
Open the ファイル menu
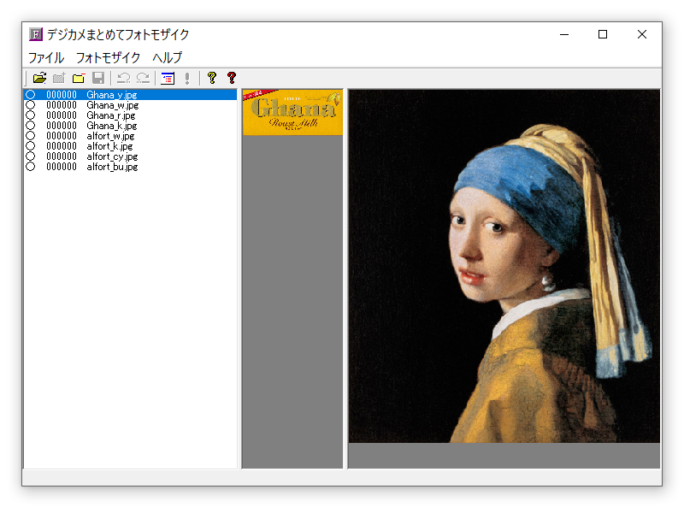(x=46, y=57)
